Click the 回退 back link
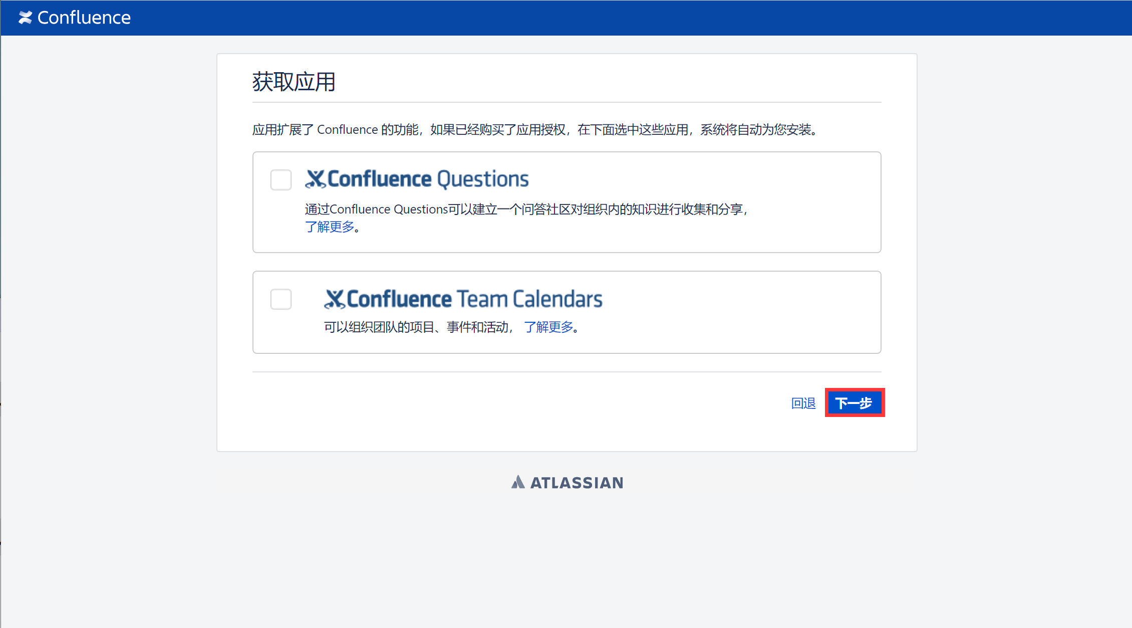1132x628 pixels. tap(803, 403)
